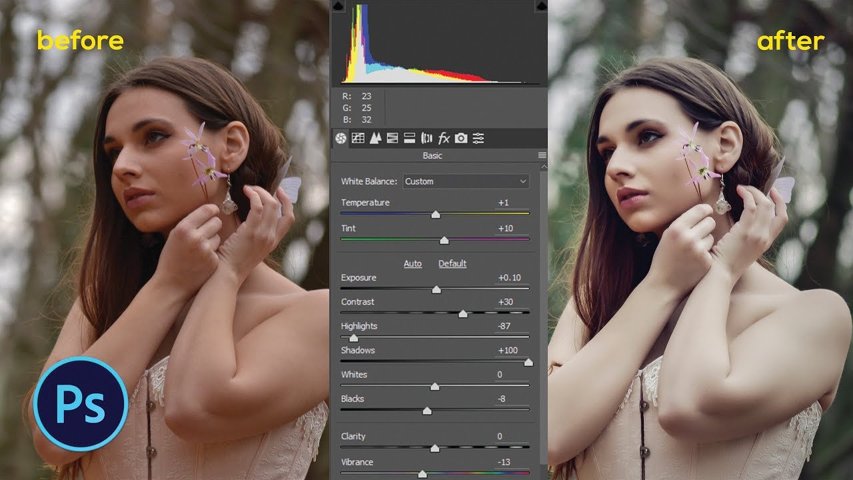This screenshot has height=480, width=853.
Task: Click the panel scrollbar up arrow
Action: pyautogui.click(x=543, y=167)
